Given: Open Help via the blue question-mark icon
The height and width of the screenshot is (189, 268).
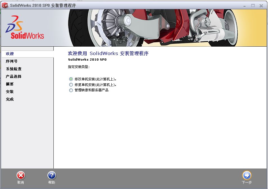Looking at the screenshot, I should coord(52,175).
